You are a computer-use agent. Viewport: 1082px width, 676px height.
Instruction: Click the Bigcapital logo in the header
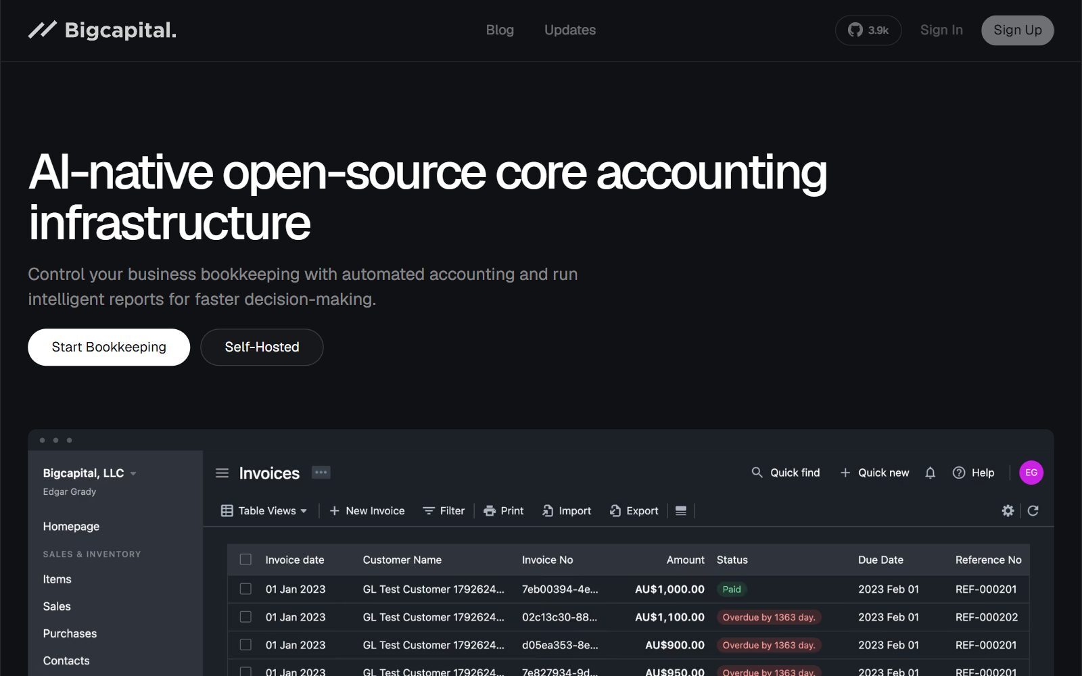coord(102,30)
